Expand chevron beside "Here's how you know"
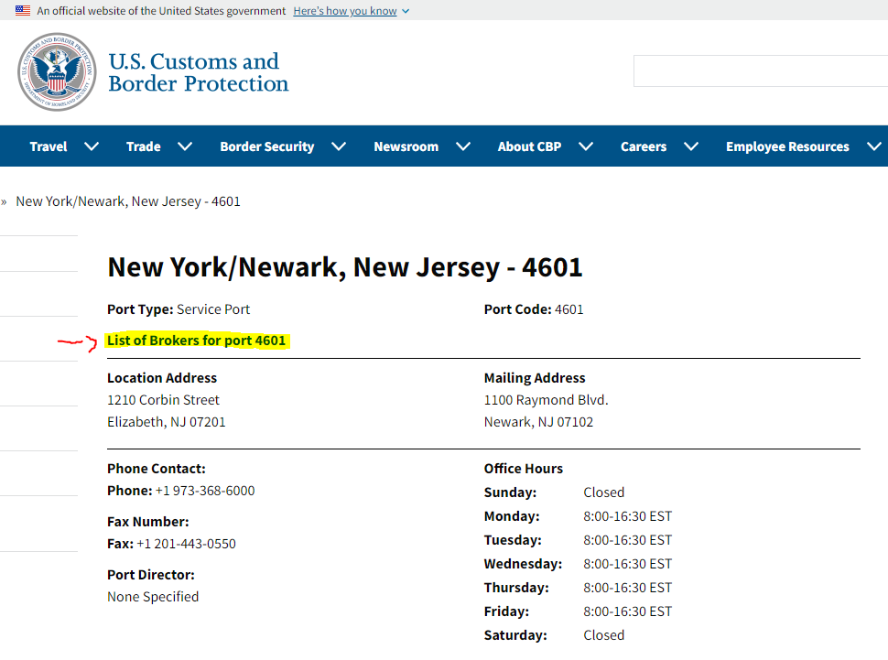Viewport: 888px width, 660px height. [406, 11]
